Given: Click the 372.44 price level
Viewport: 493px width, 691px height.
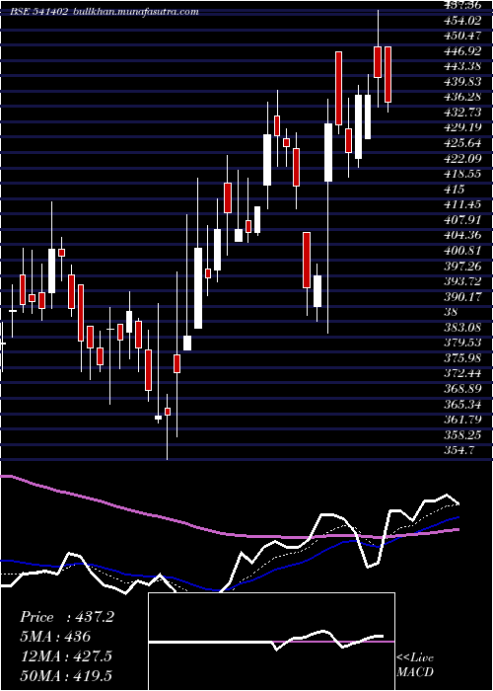Looking at the screenshot, I should point(463,373).
